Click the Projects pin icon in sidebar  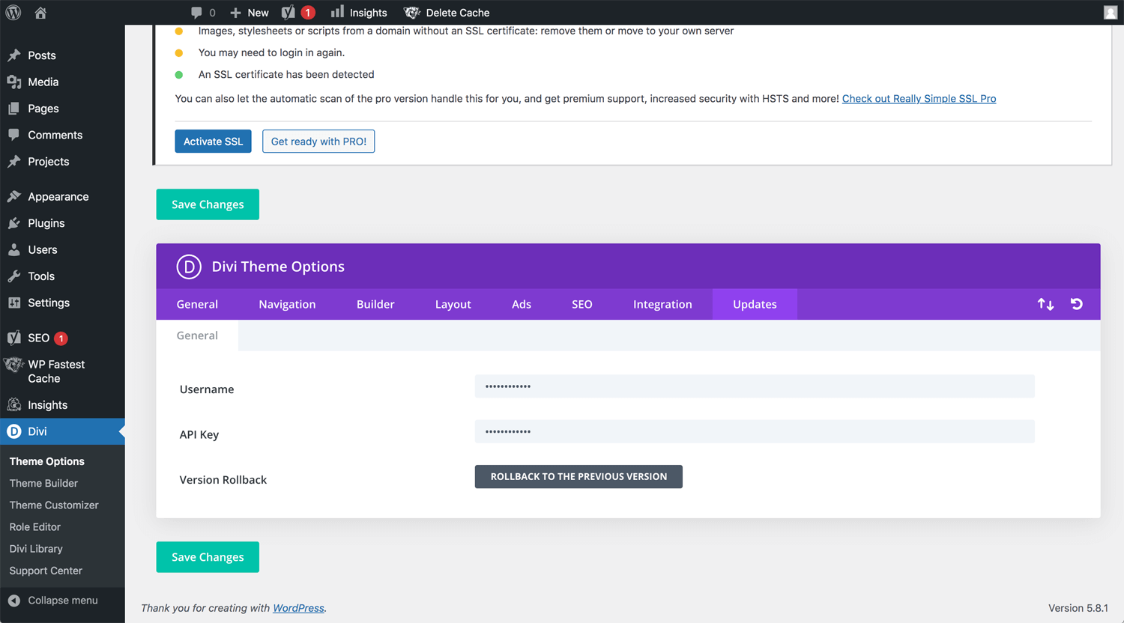pos(14,162)
